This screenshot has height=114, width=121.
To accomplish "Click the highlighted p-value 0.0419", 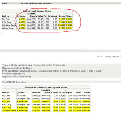I will point(62,102).
